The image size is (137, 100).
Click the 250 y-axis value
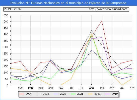(6, 53)
